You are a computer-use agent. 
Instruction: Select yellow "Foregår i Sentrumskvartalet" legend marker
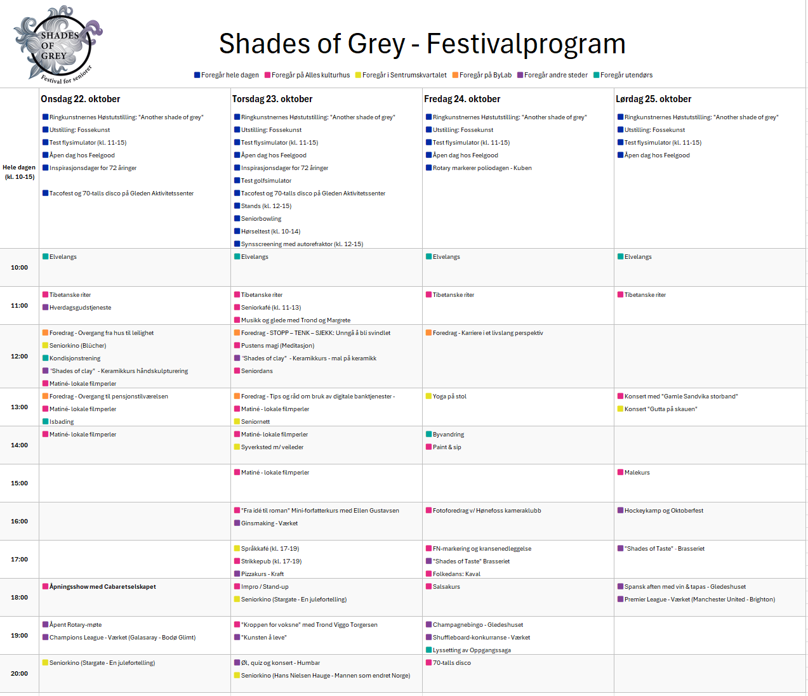(358, 75)
